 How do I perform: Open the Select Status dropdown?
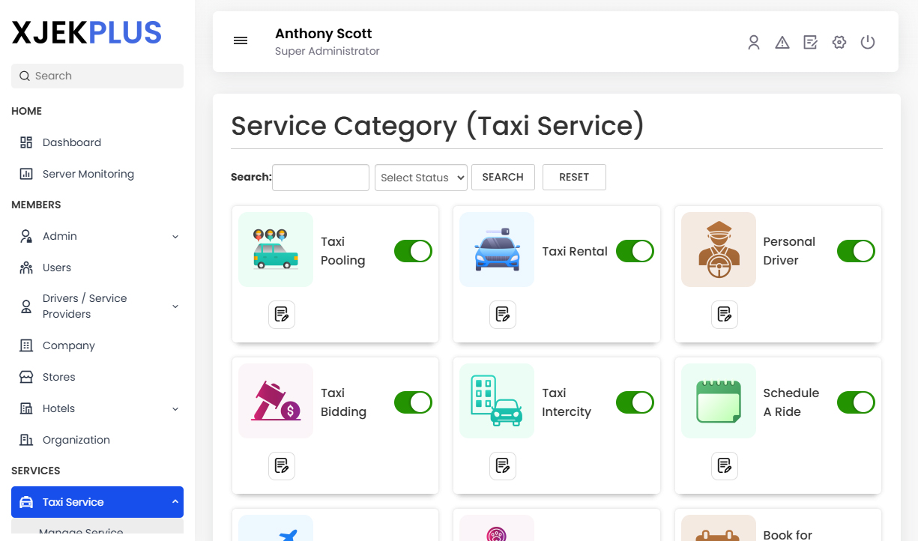pyautogui.click(x=420, y=177)
